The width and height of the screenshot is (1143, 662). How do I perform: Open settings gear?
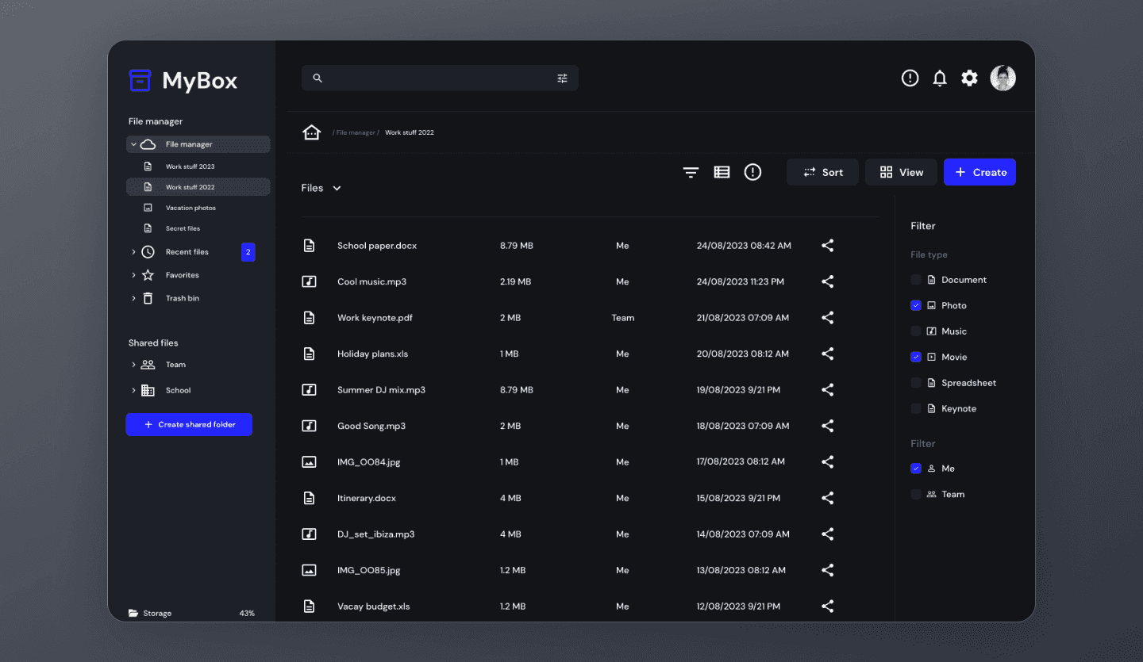(x=969, y=78)
